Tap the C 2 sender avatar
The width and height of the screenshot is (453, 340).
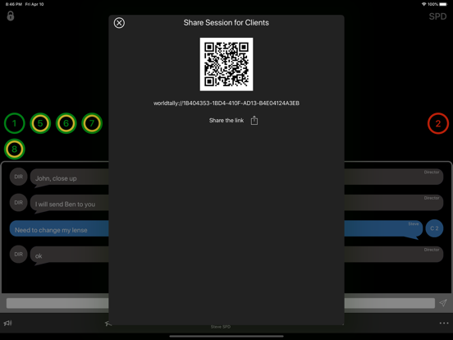point(434,228)
